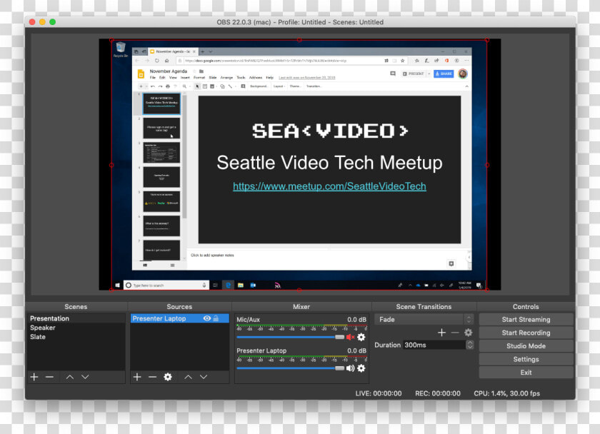This screenshot has height=434, width=600.
Task: Remove the scene transition with the minus icon
Action: click(455, 333)
